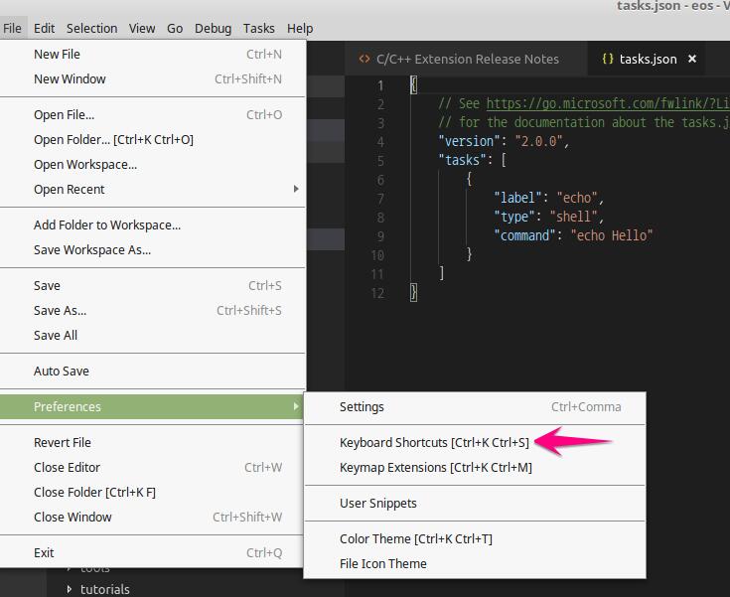The height and width of the screenshot is (597, 730).
Task: Click line number 7 in gutter
Action: [380, 199]
